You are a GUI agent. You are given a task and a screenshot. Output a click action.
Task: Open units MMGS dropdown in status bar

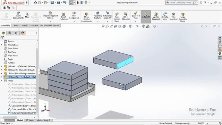click(207, 123)
